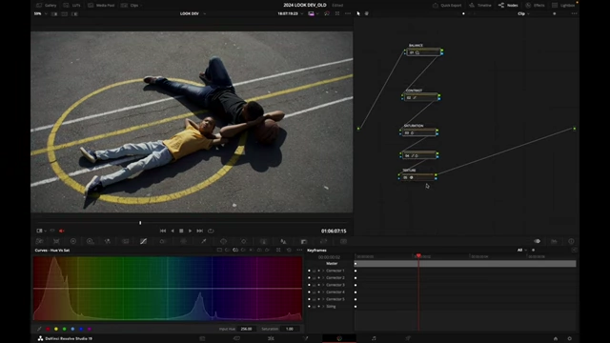Jump to last frame in viewer
The width and height of the screenshot is (610, 343).
pos(199,231)
